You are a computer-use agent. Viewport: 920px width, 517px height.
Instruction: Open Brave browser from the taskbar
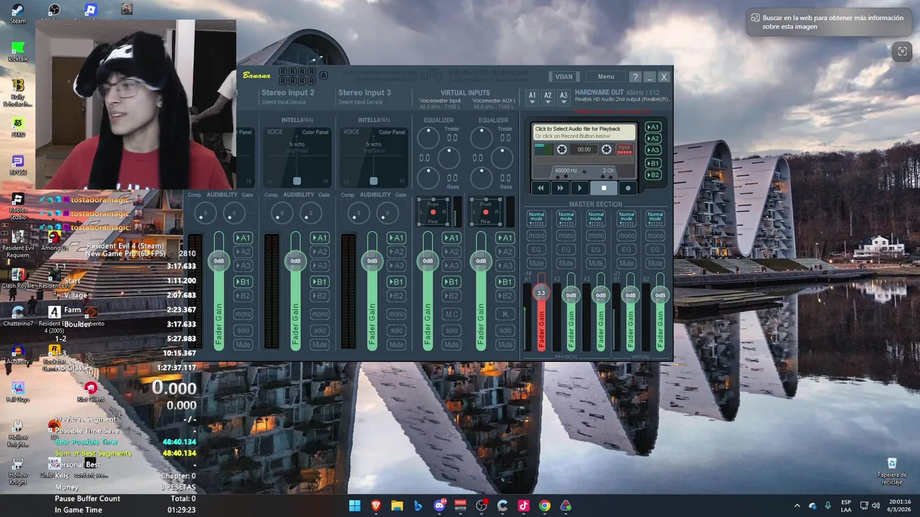376,506
